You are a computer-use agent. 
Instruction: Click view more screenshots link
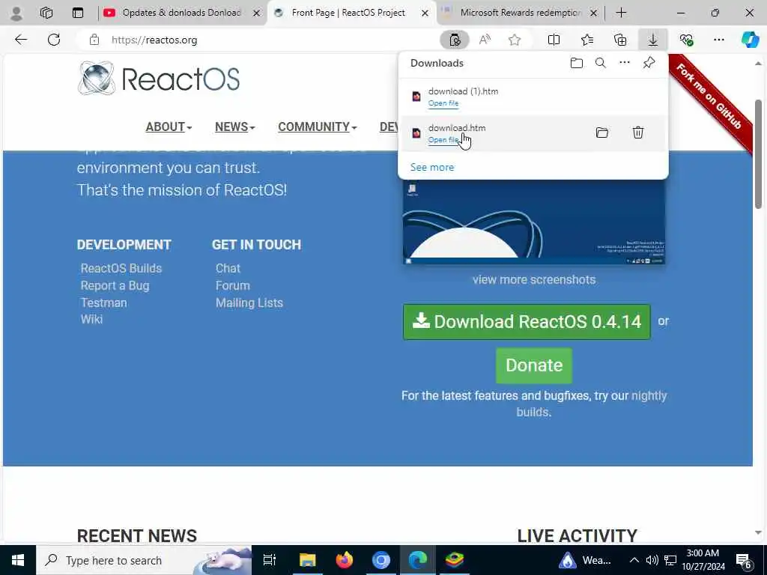(534, 280)
